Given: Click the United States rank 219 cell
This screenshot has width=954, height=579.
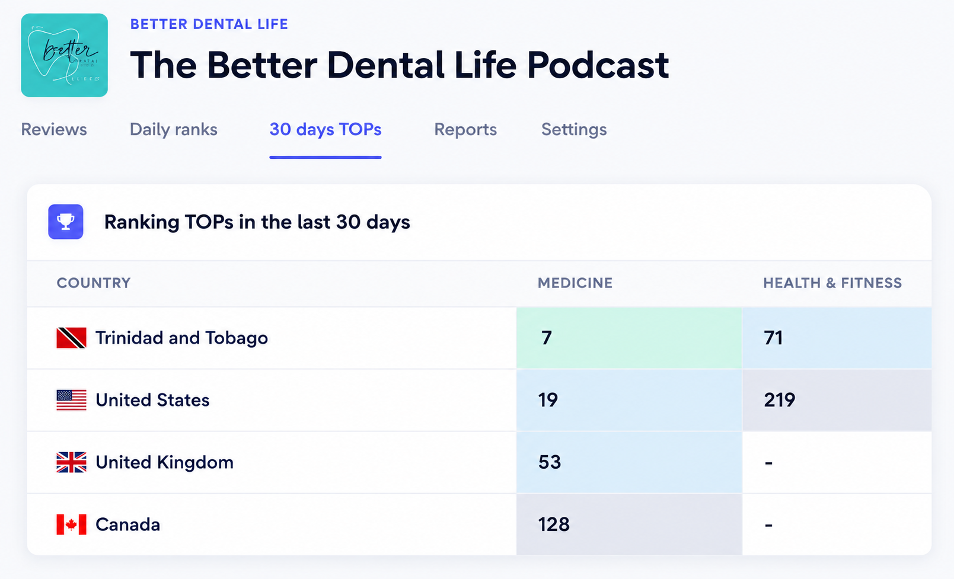Looking at the screenshot, I should pos(837,400).
